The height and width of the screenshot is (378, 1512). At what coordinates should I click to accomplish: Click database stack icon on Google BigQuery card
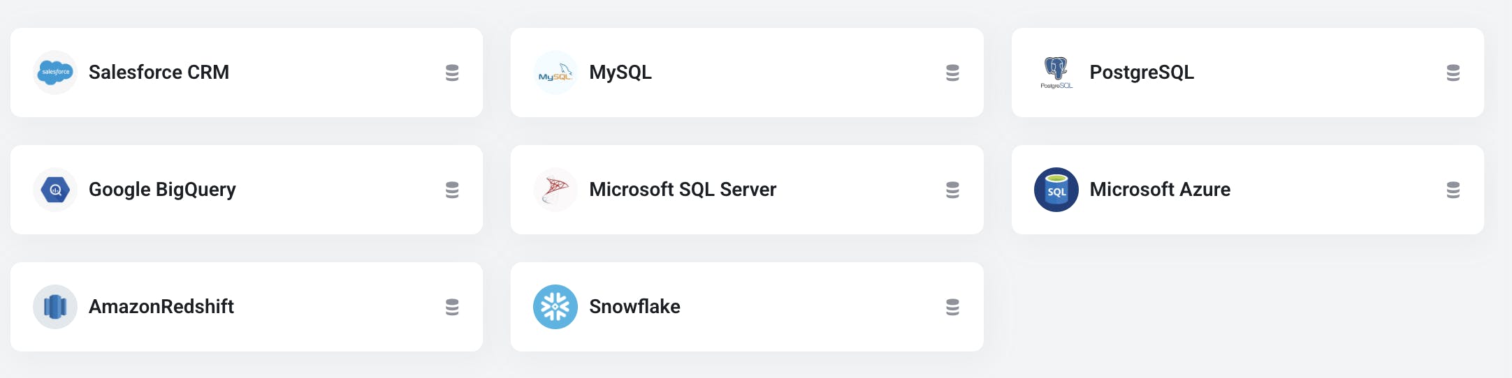(x=452, y=190)
